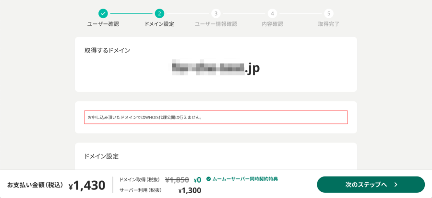Viewport: 432px width, 198px height.
Task: Click step 3 circle in progress bar
Action: (x=216, y=13)
